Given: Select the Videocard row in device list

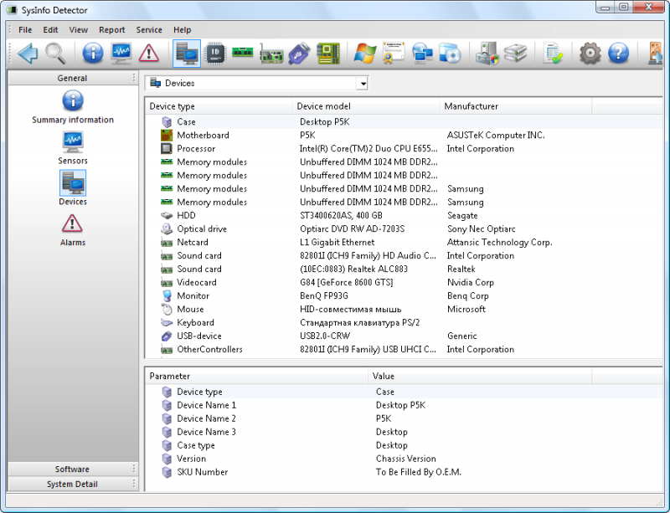Looking at the screenshot, I should pyautogui.click(x=197, y=283).
